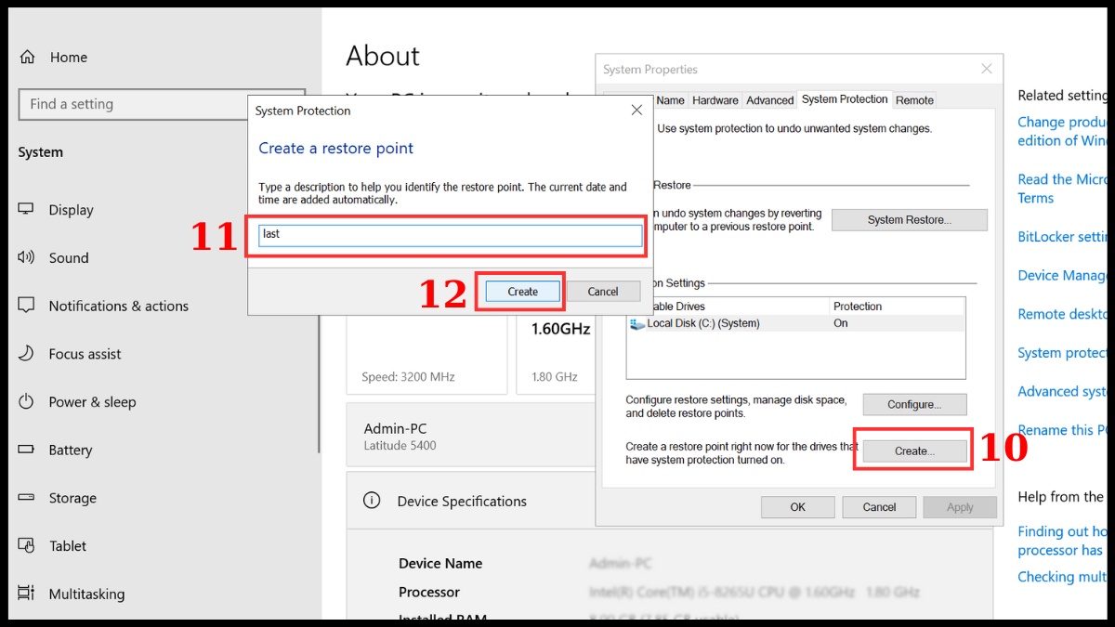
Task: Click the Focus assist moon icon
Action: pyautogui.click(x=27, y=353)
